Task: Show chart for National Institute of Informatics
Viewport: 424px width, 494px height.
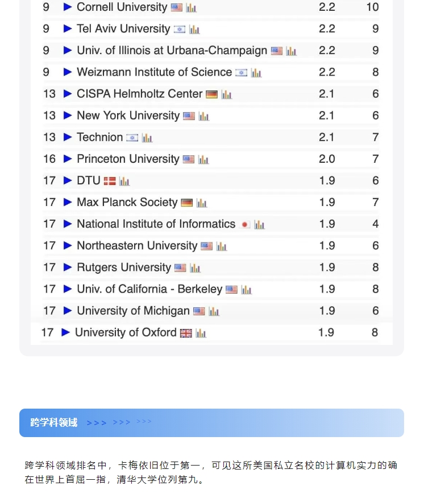Action: coord(260,225)
